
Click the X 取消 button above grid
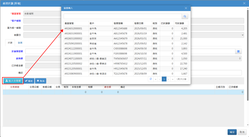[x=41, y=81]
